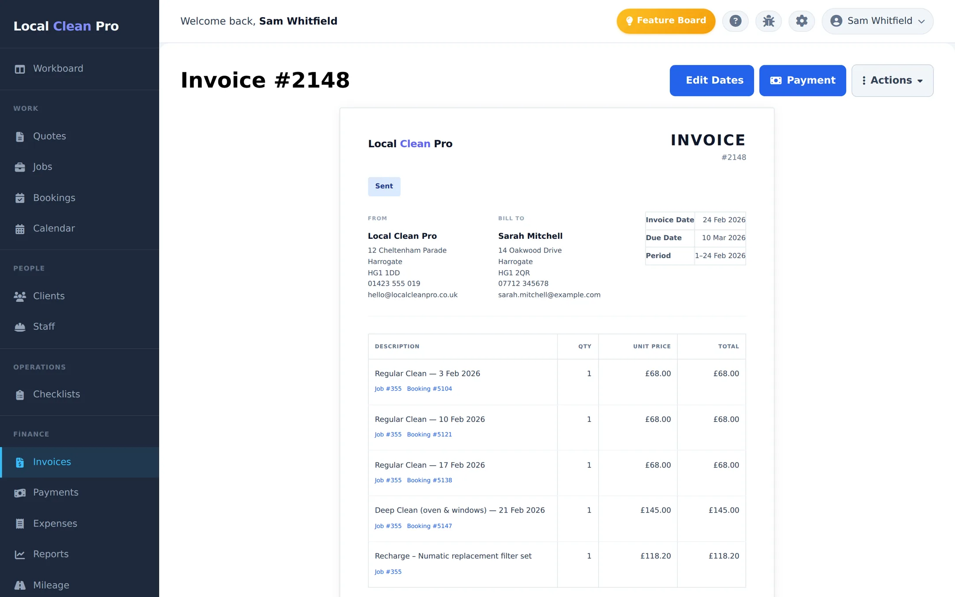The image size is (955, 597).
Task: Go to Workboard in sidebar
Action: 80,69
